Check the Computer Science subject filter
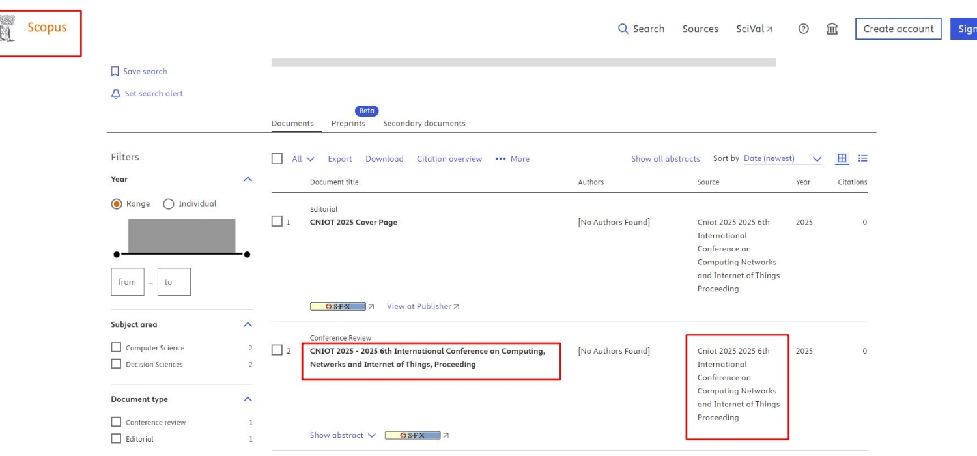 tap(116, 348)
